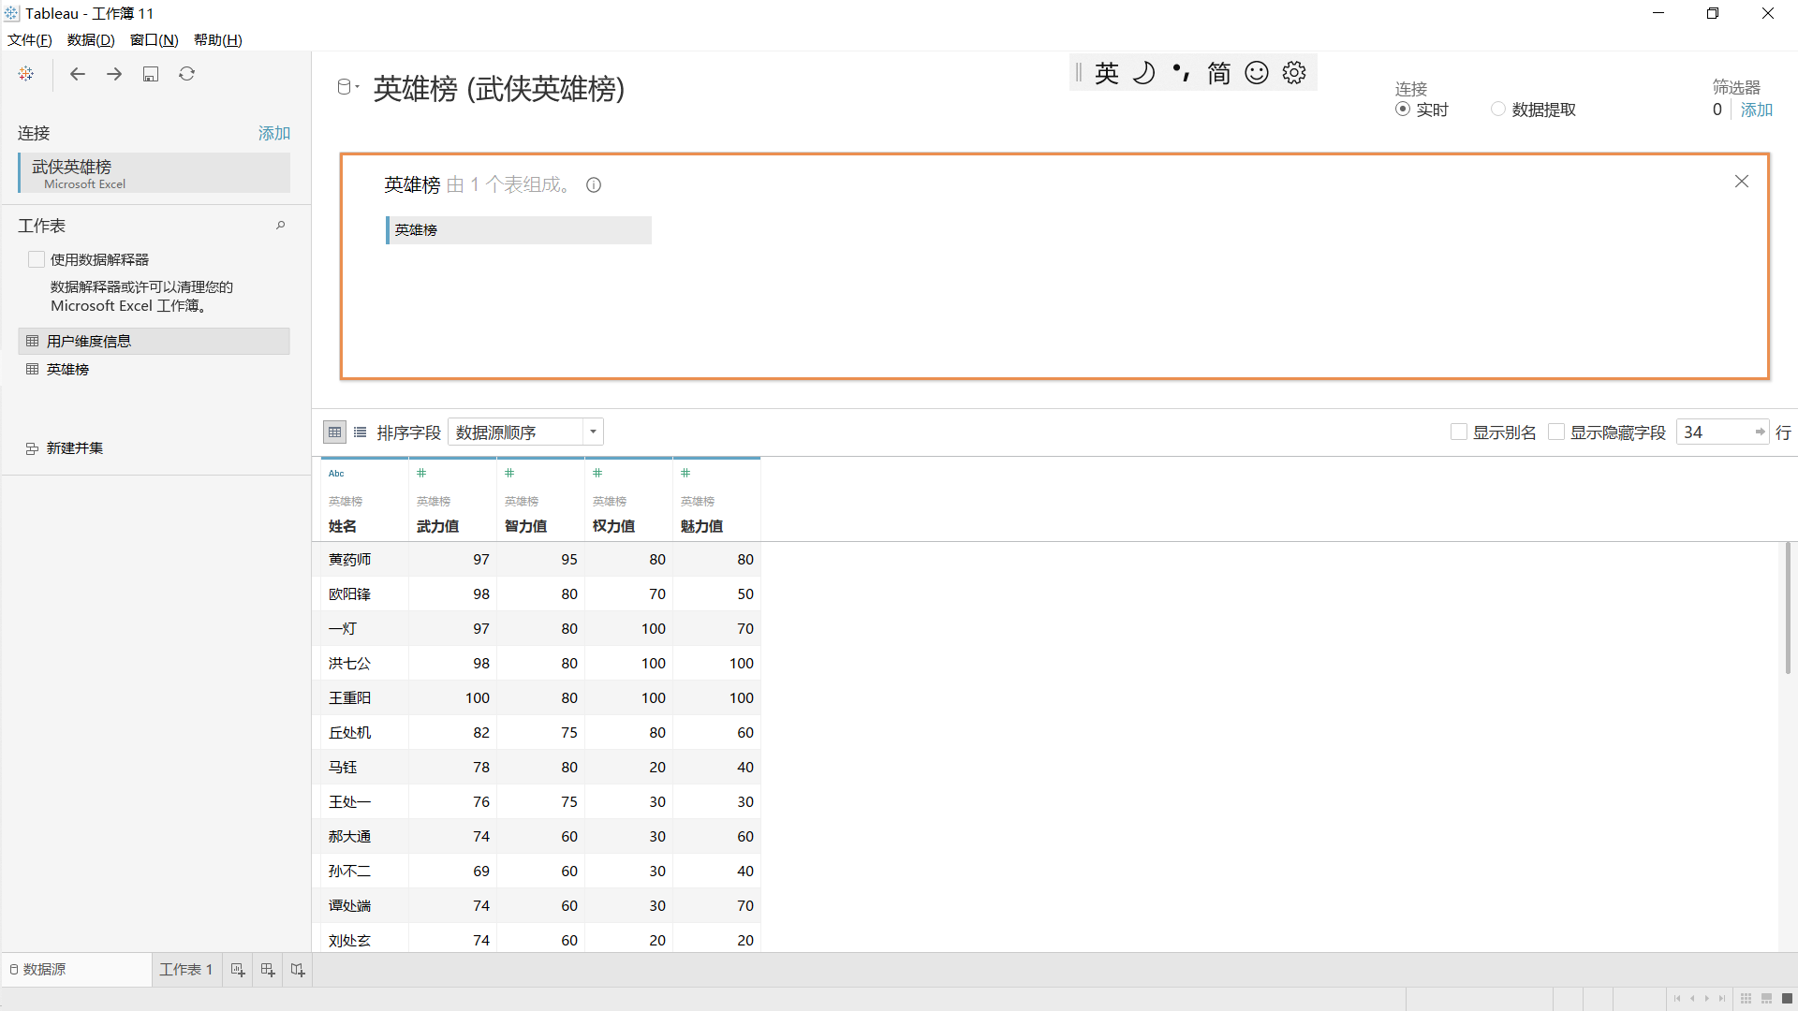Viewport: 1798px width, 1011px height.
Task: Select the 数据提取 extract radio button
Action: (x=1498, y=110)
